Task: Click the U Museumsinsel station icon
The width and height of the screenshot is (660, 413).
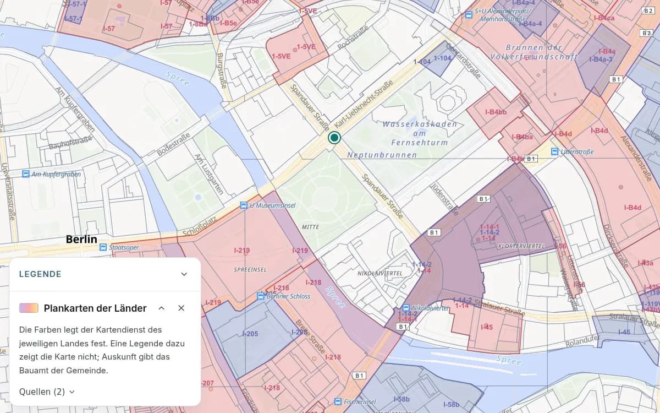Action: pyautogui.click(x=244, y=205)
